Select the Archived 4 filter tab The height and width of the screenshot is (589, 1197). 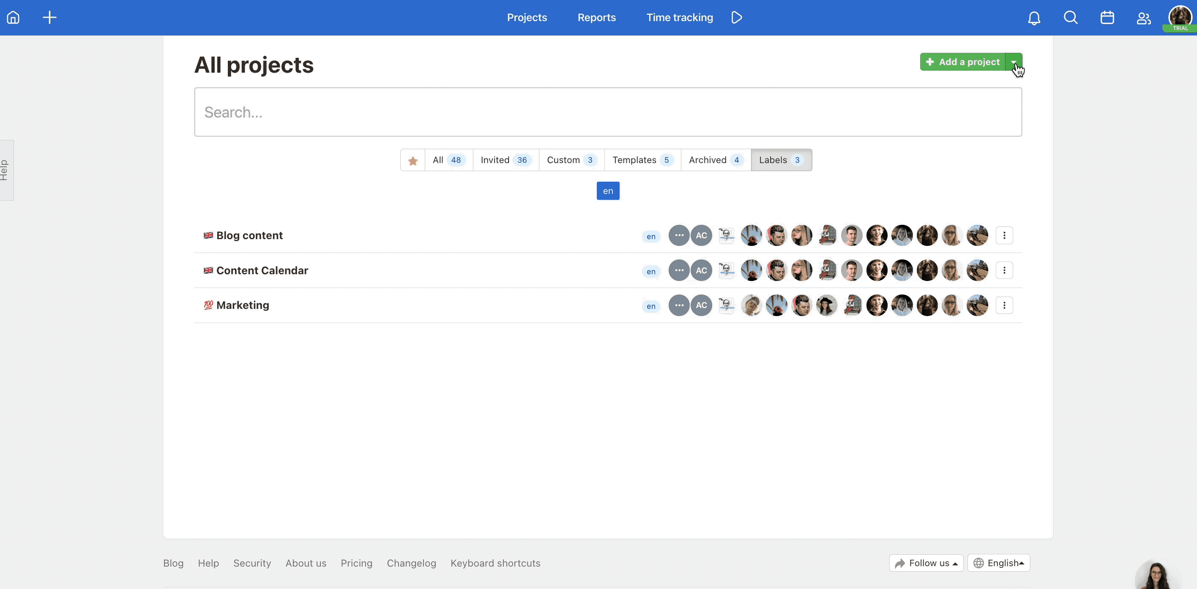(714, 159)
